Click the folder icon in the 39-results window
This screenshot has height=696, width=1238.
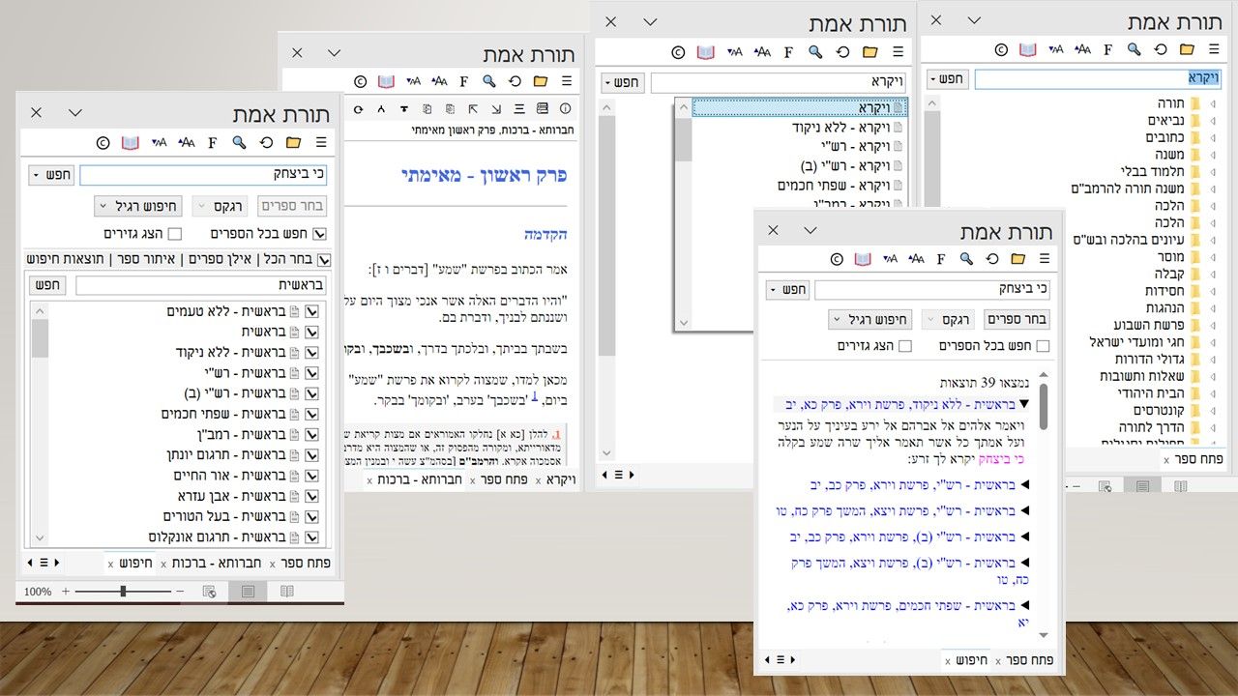(1017, 259)
